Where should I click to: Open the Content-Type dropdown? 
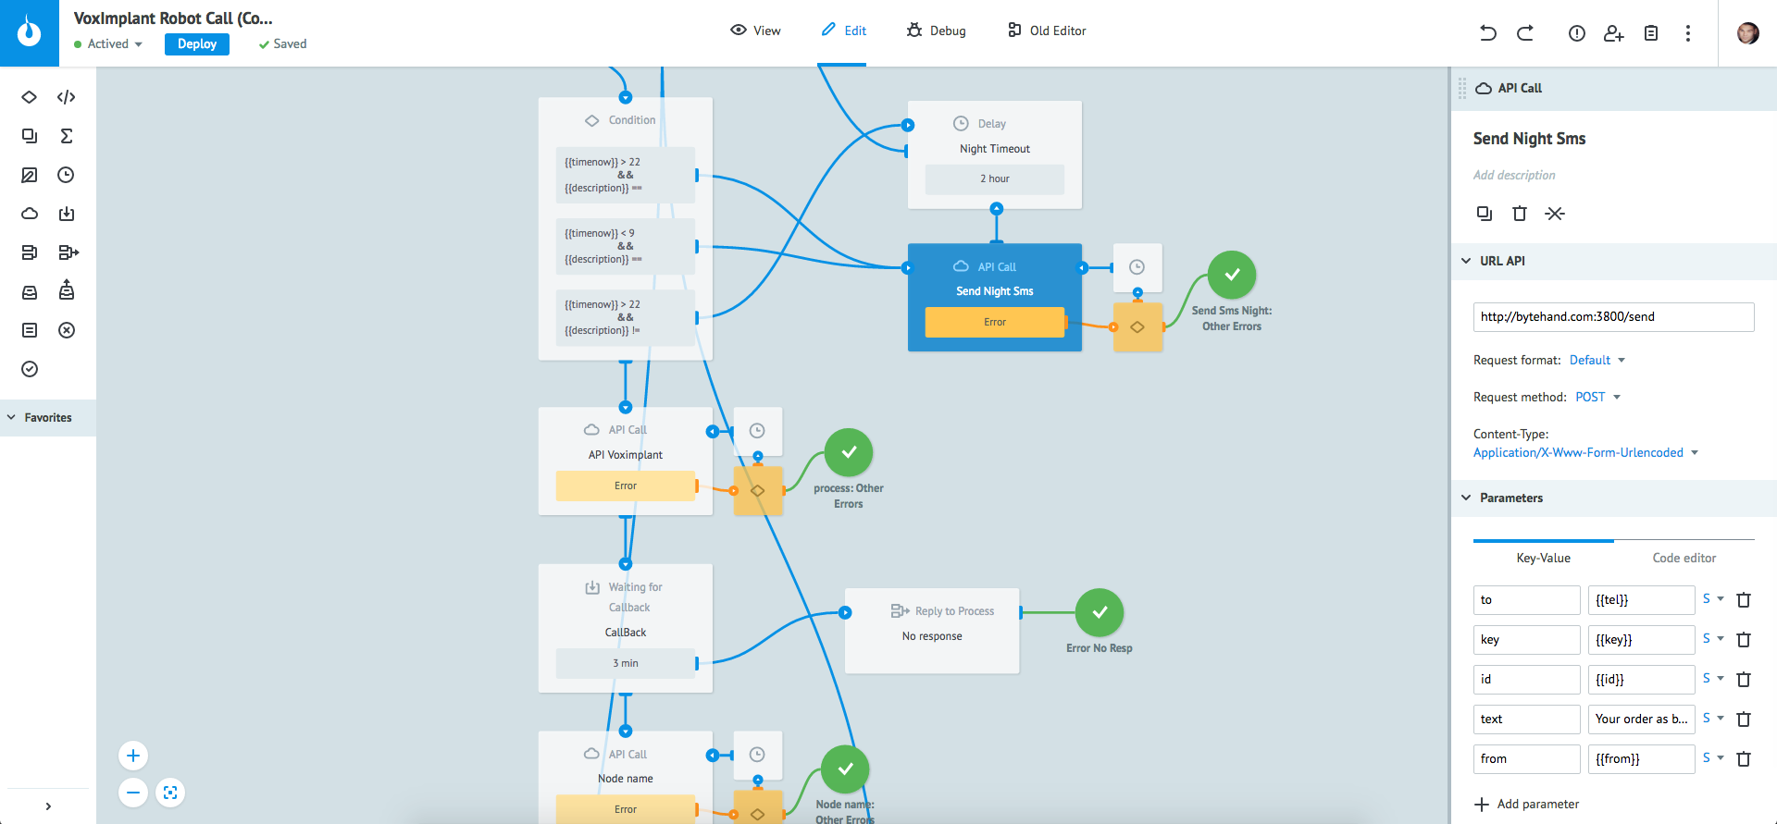1585,452
